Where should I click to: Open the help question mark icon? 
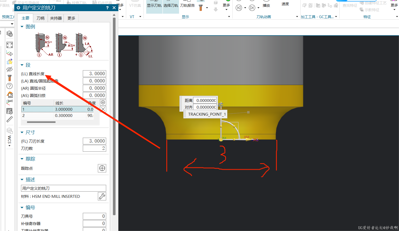click(x=9, y=86)
